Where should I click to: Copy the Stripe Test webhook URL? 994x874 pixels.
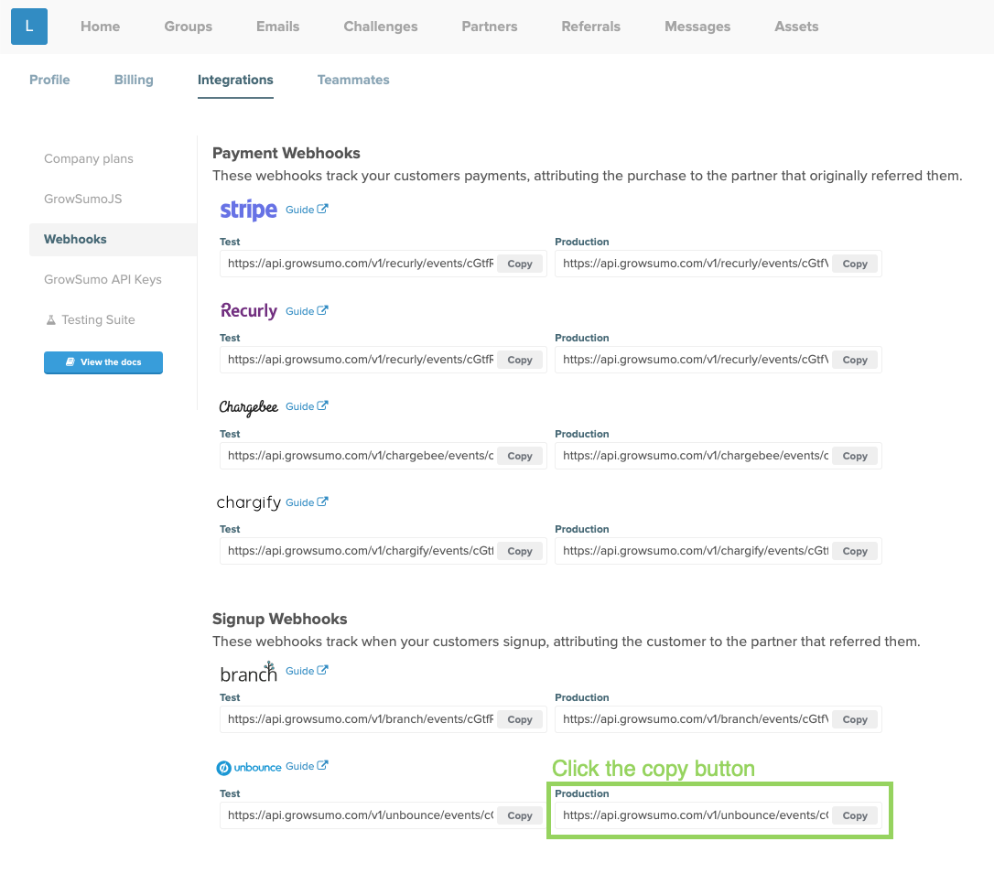(520, 264)
